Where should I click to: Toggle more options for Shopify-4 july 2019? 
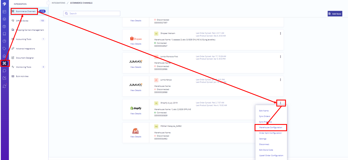click(280, 103)
